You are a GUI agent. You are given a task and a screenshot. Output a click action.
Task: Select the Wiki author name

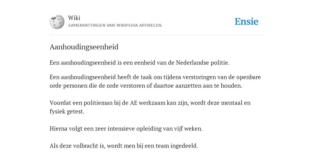click(74, 18)
